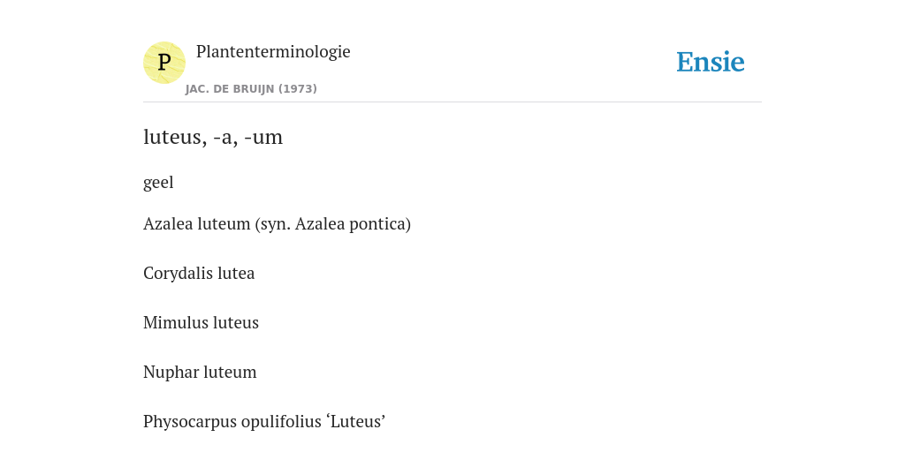Click the word Azalea pontica in parentheses

(x=351, y=223)
